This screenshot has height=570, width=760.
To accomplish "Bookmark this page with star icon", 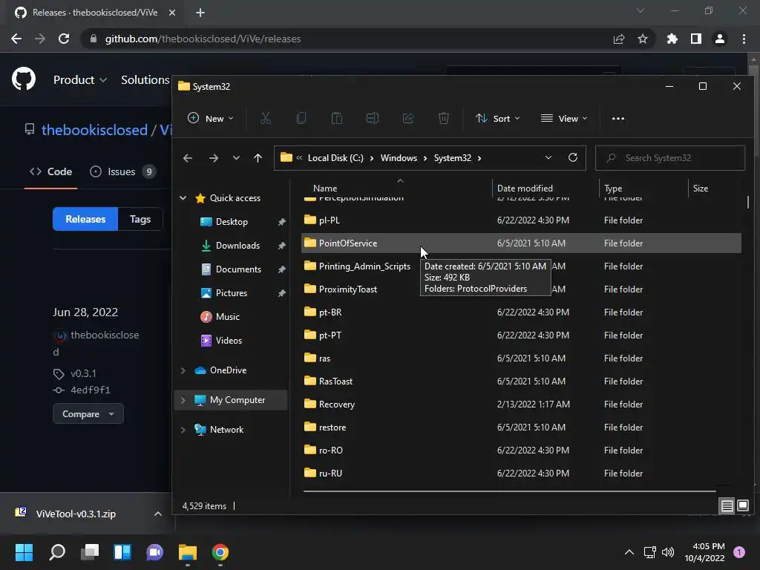I will coord(643,39).
